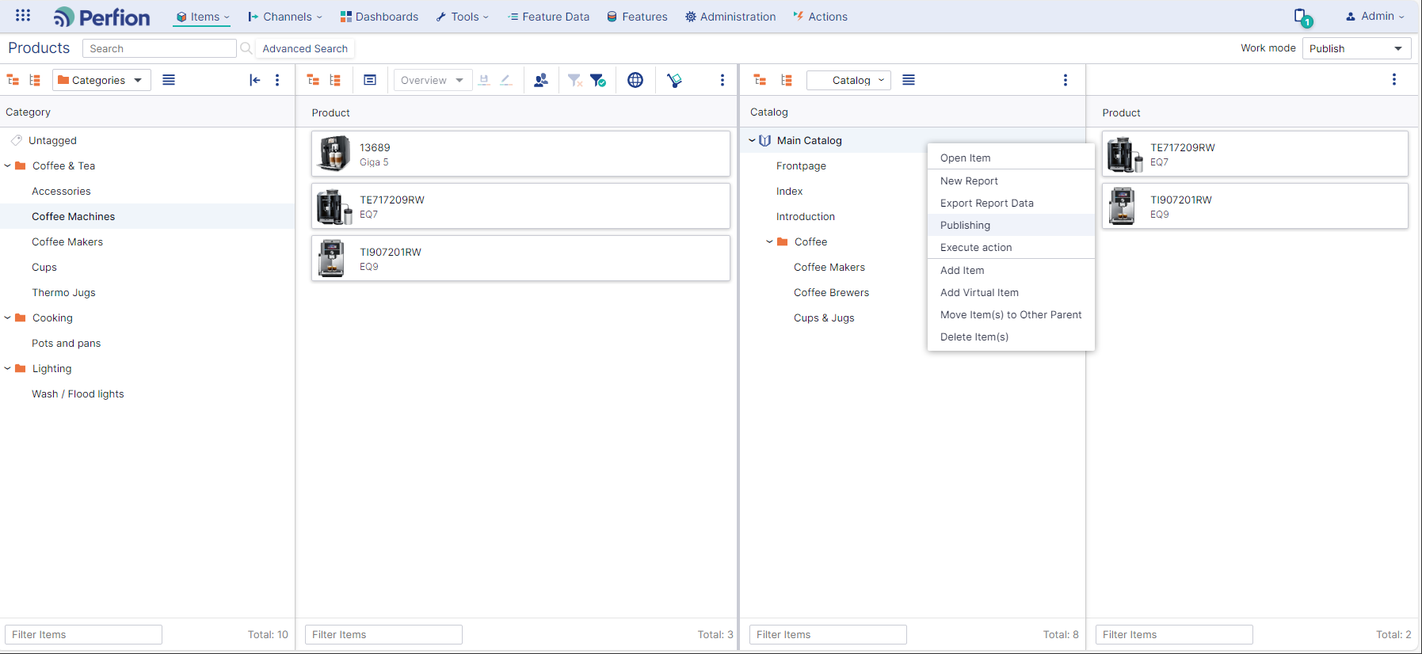Select Untagged in the Category tree
1422x654 pixels.
click(x=52, y=140)
